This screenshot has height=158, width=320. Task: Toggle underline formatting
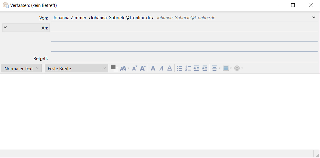click(170, 68)
